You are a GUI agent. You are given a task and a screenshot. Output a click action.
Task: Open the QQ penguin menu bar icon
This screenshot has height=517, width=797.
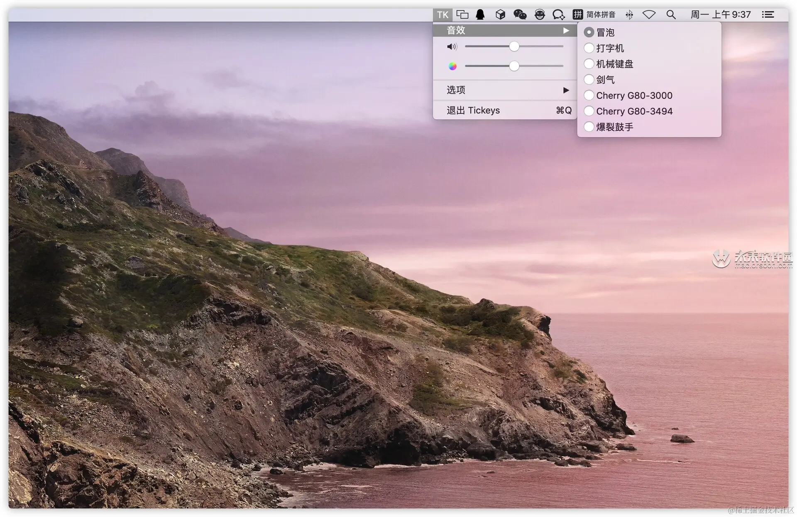pyautogui.click(x=480, y=15)
